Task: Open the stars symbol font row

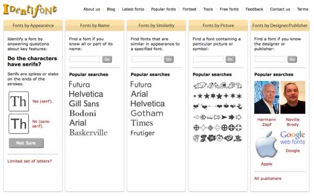Action: [x=218, y=96]
